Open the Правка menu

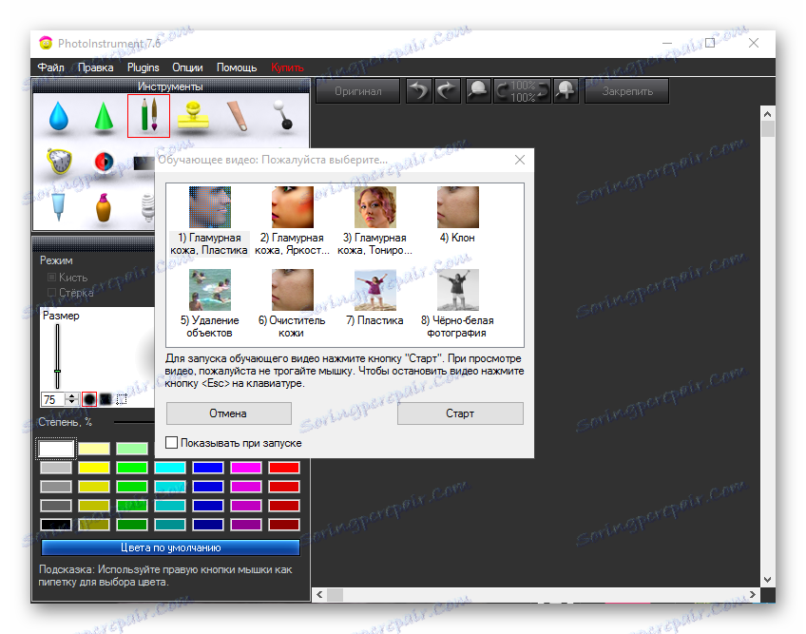pyautogui.click(x=96, y=67)
